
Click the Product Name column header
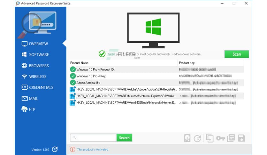coord(123,63)
